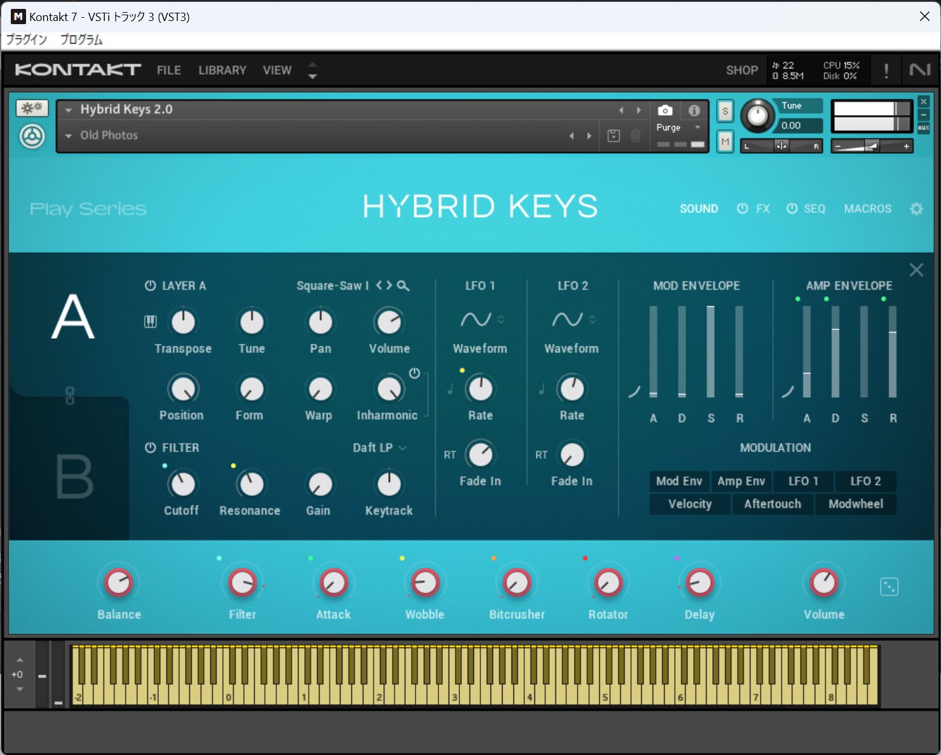The height and width of the screenshot is (755, 941).
Task: Select the next wavetable arrow
Action: point(389,286)
